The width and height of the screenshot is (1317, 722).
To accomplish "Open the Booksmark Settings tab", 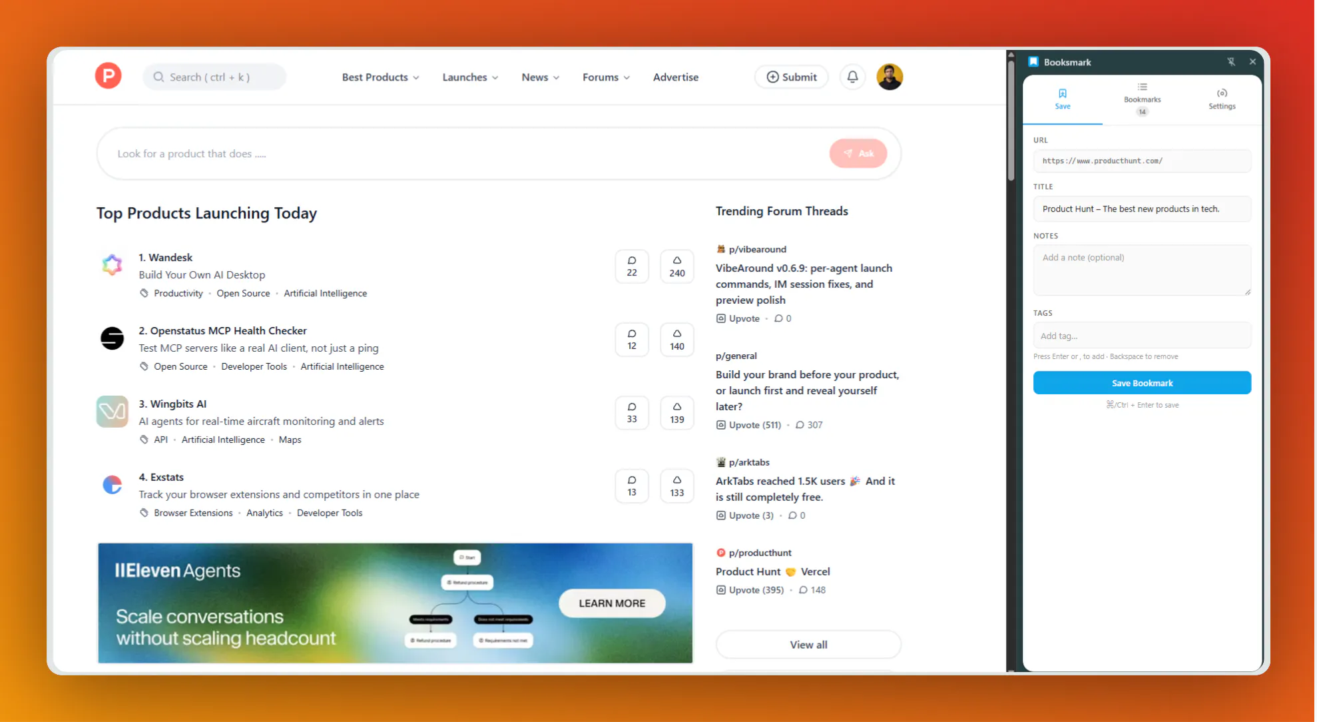I will (x=1222, y=99).
